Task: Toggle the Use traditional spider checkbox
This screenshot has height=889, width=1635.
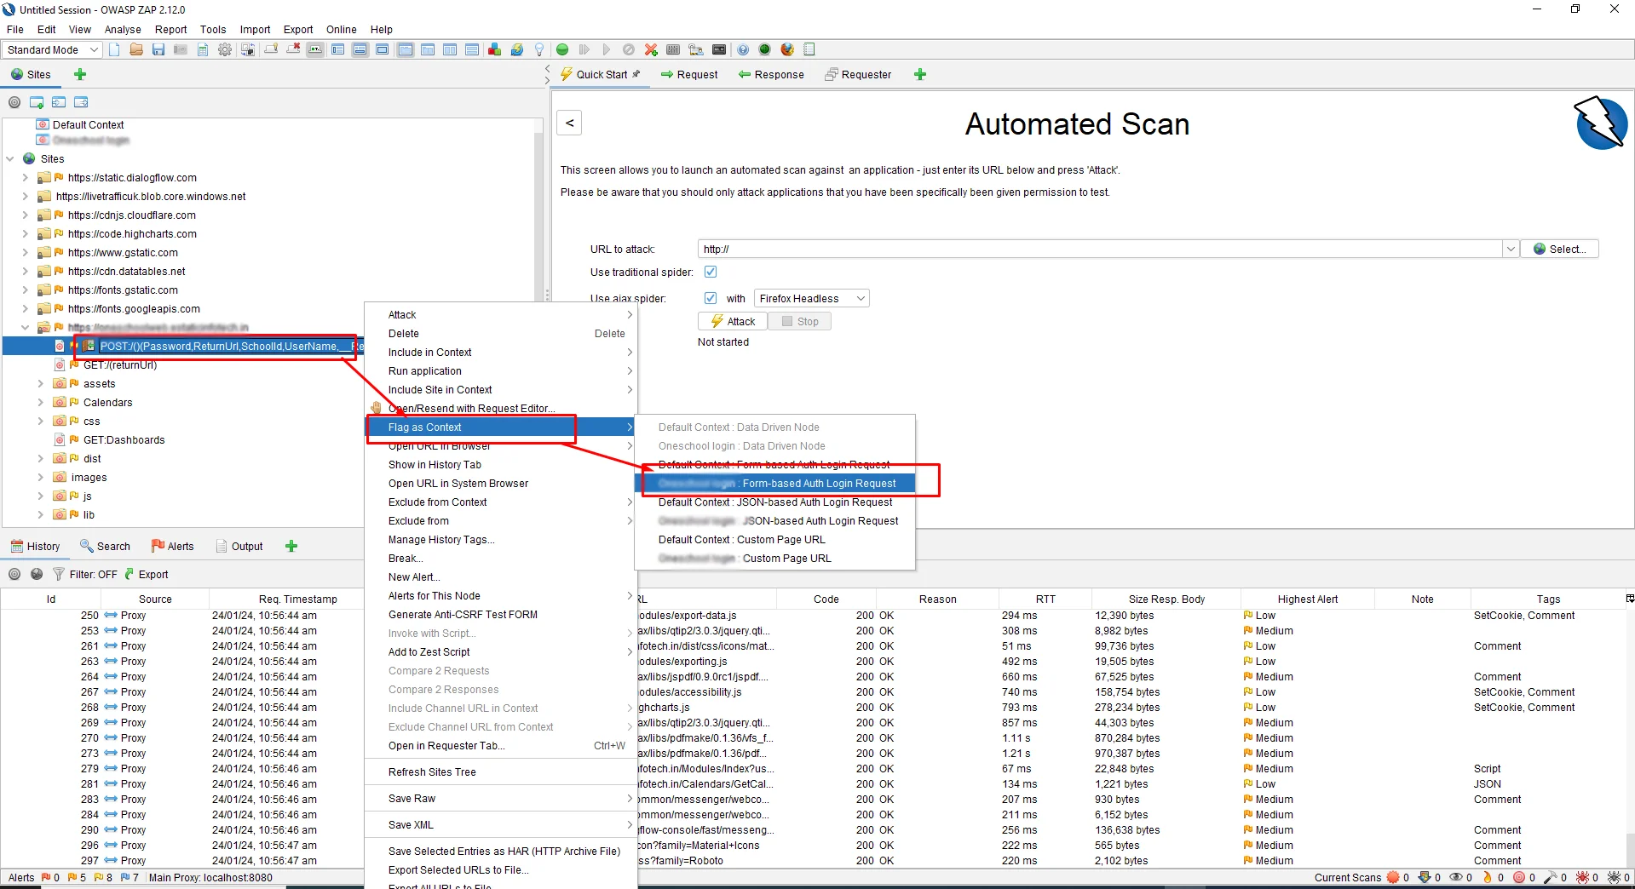Action: tap(711, 272)
